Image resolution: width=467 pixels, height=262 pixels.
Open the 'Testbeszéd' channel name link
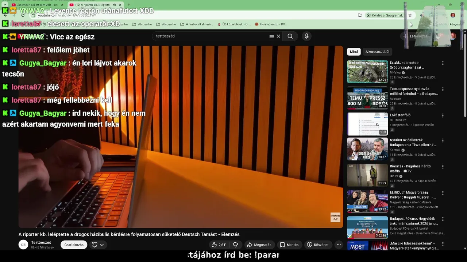(41, 242)
